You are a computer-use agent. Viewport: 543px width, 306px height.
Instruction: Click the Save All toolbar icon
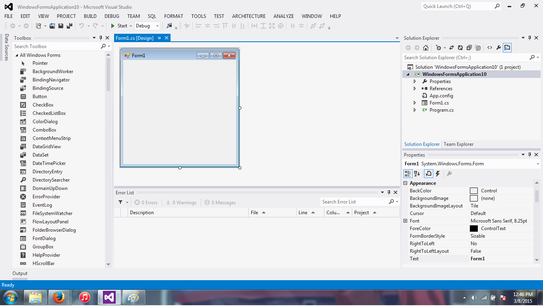pyautogui.click(x=70, y=26)
